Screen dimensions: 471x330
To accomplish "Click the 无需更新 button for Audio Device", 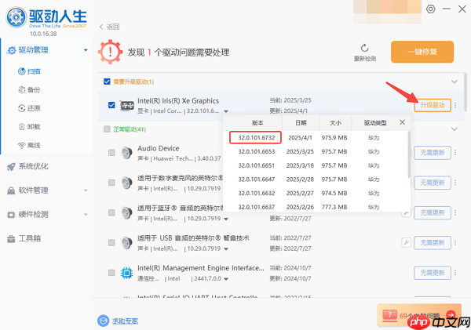I will [433, 153].
